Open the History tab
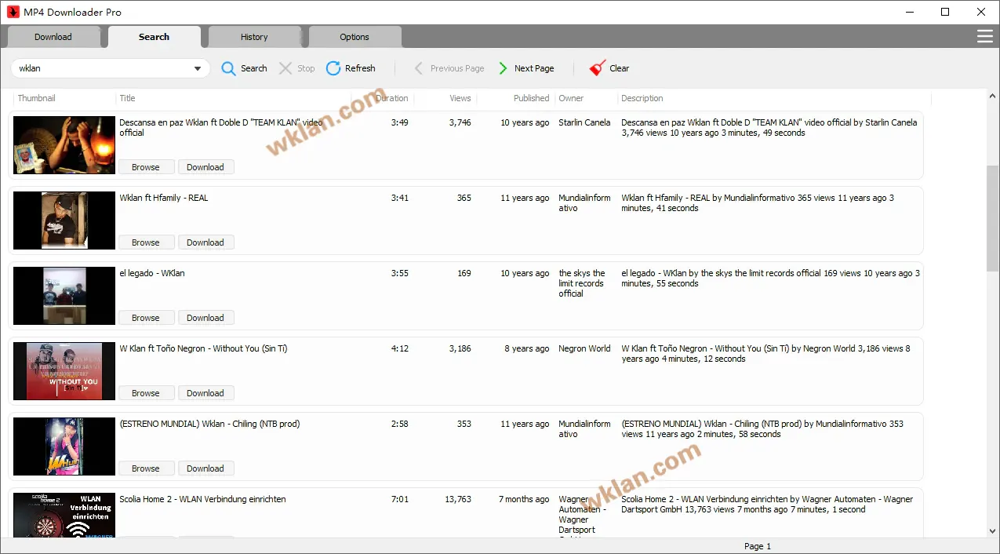1000x554 pixels. 254,37
